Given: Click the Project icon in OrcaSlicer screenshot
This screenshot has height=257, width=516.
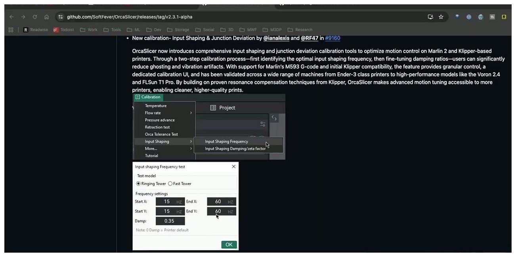Looking at the screenshot, I should (x=213, y=108).
